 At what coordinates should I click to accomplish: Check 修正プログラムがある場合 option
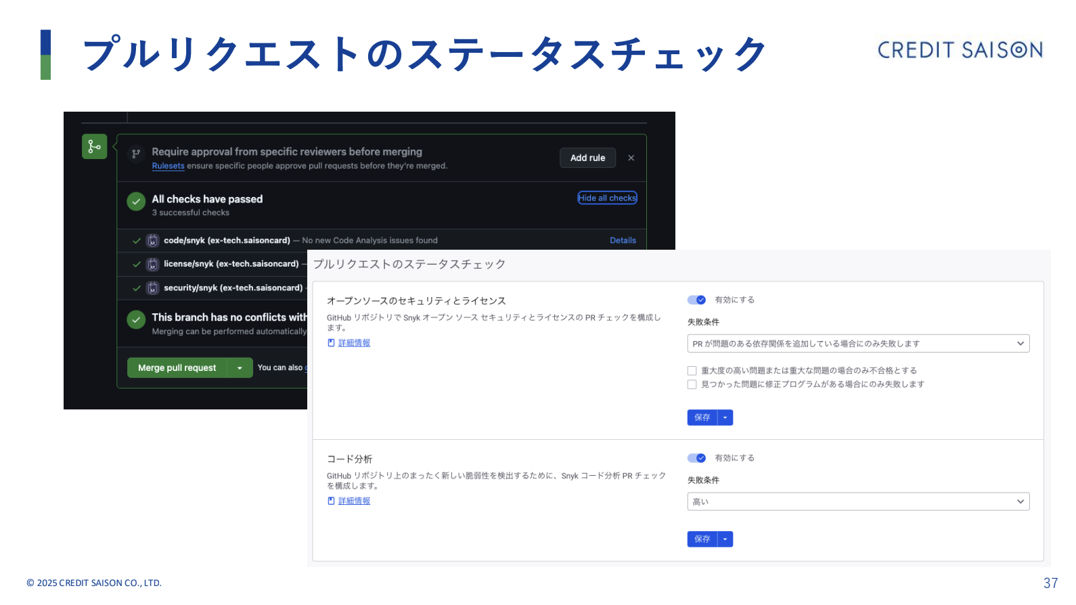pos(692,384)
